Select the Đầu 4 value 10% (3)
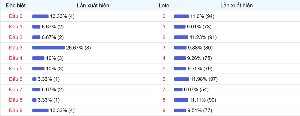 [55, 58]
